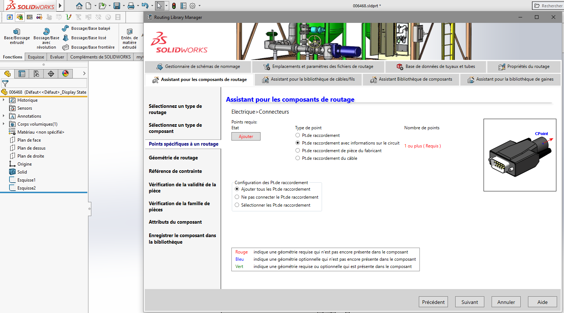
Task: Switch to the Evaluer ribbon tab
Action: (x=57, y=57)
